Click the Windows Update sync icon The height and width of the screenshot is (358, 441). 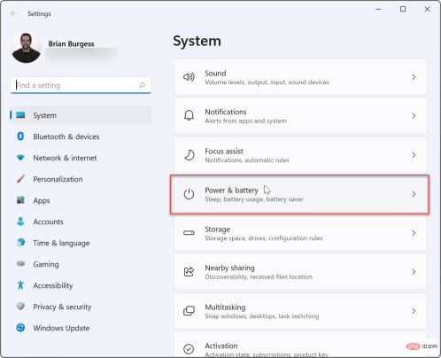tap(20, 328)
